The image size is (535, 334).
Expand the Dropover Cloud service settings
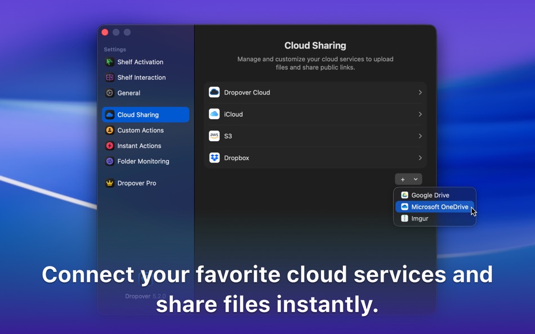420,92
